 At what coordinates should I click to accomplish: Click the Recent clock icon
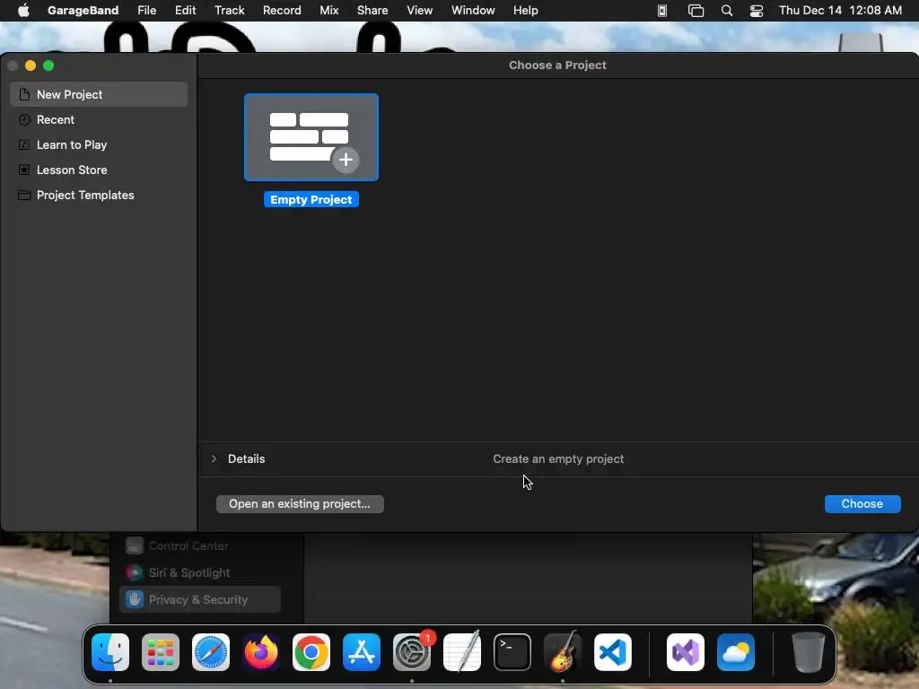pos(24,119)
